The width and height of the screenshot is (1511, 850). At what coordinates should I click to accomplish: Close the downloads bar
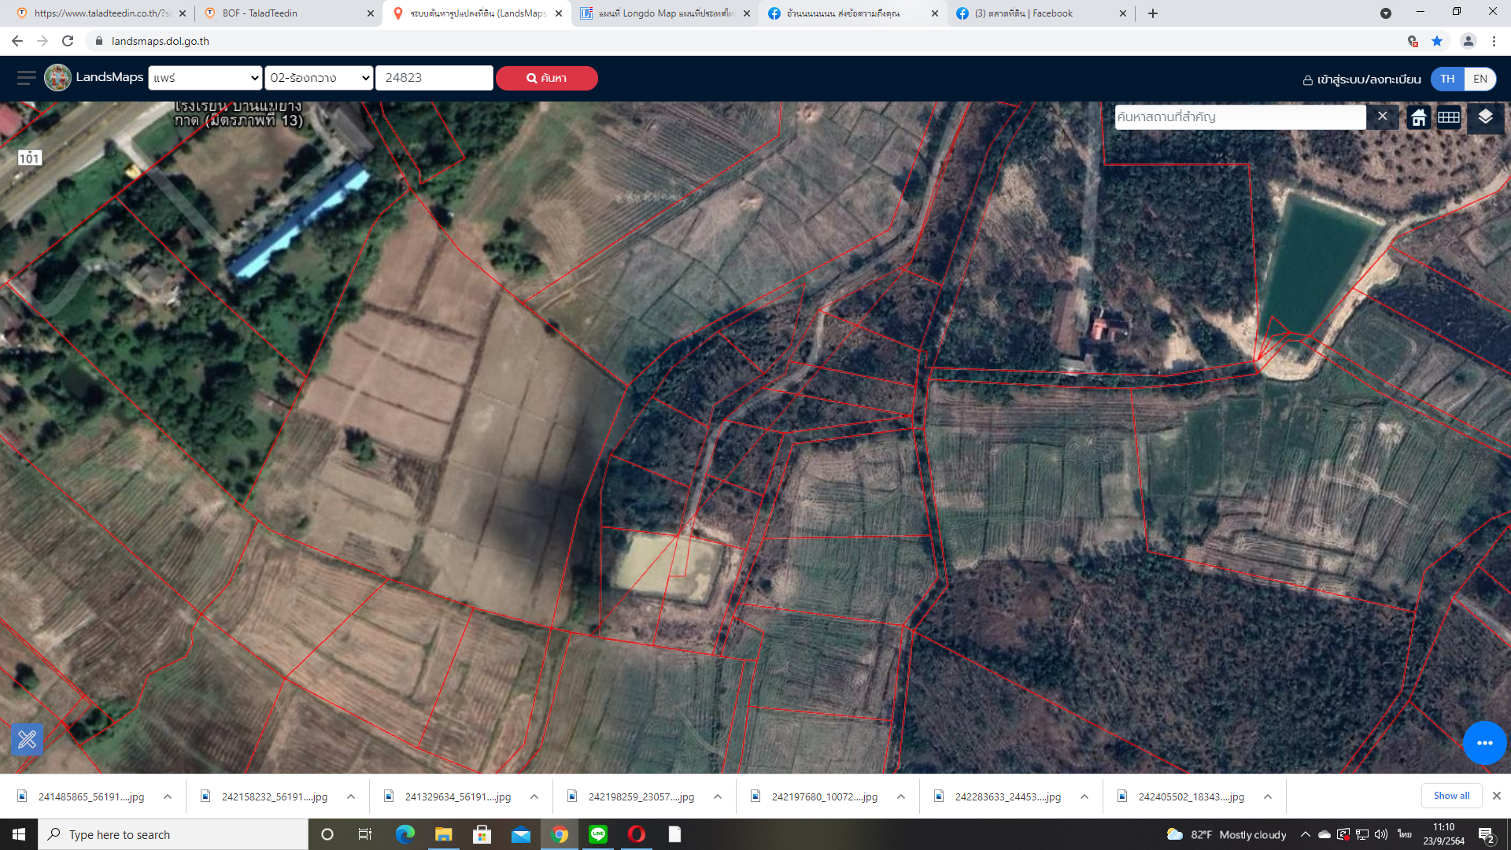pos(1497,796)
